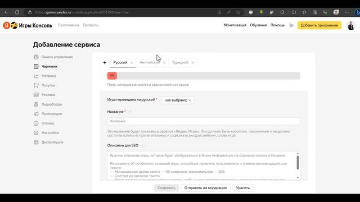
Task: Select Черновик in sidebar
Action: tap(46, 66)
